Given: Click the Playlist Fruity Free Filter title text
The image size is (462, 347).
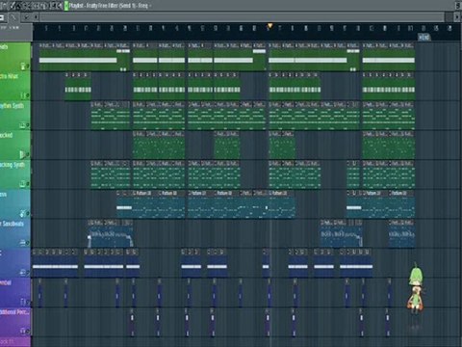Looking at the screenshot, I should [110, 6].
